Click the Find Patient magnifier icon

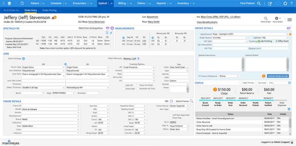point(259,3)
